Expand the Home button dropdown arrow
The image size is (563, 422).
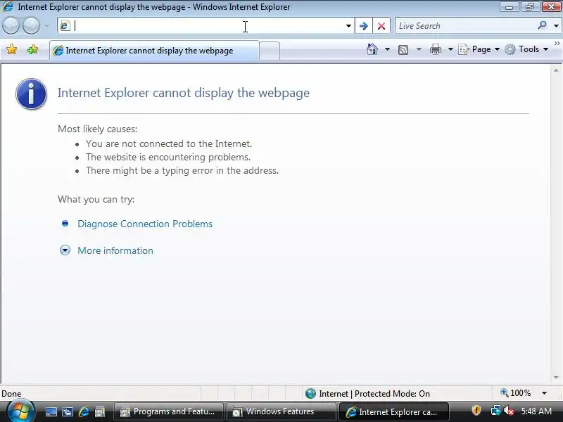pos(387,49)
